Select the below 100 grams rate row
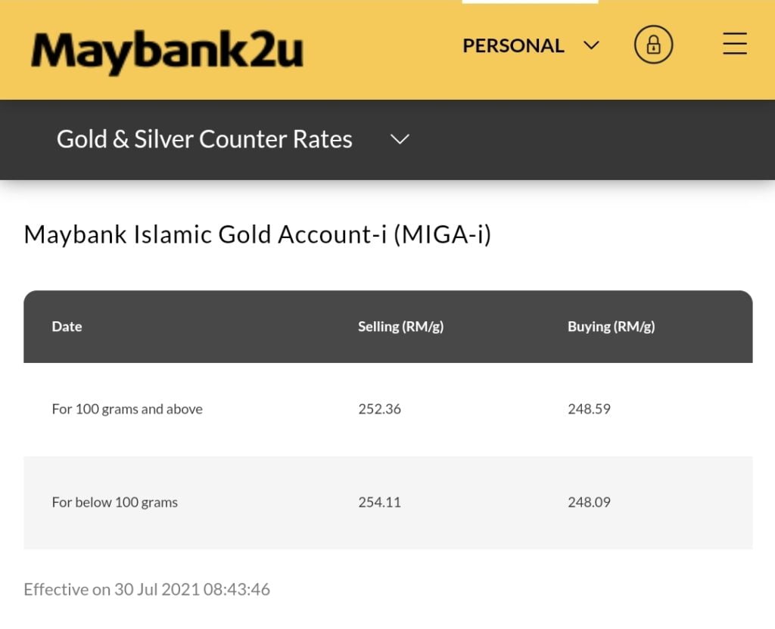 (x=303, y=502)
